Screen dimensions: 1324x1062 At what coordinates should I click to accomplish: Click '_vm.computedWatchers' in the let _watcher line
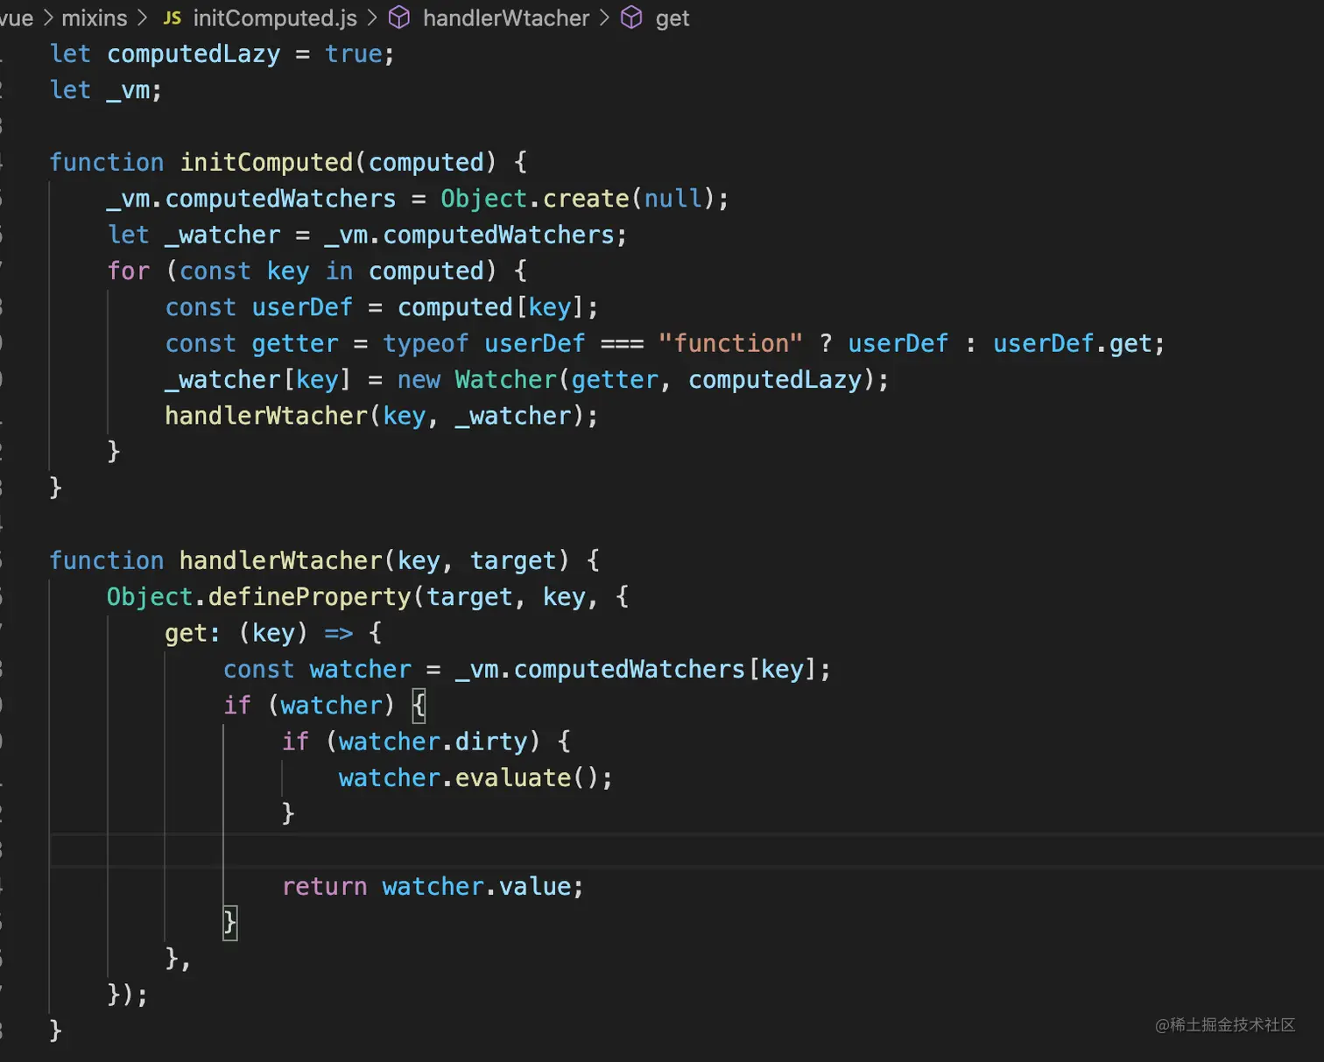pyautogui.click(x=469, y=235)
